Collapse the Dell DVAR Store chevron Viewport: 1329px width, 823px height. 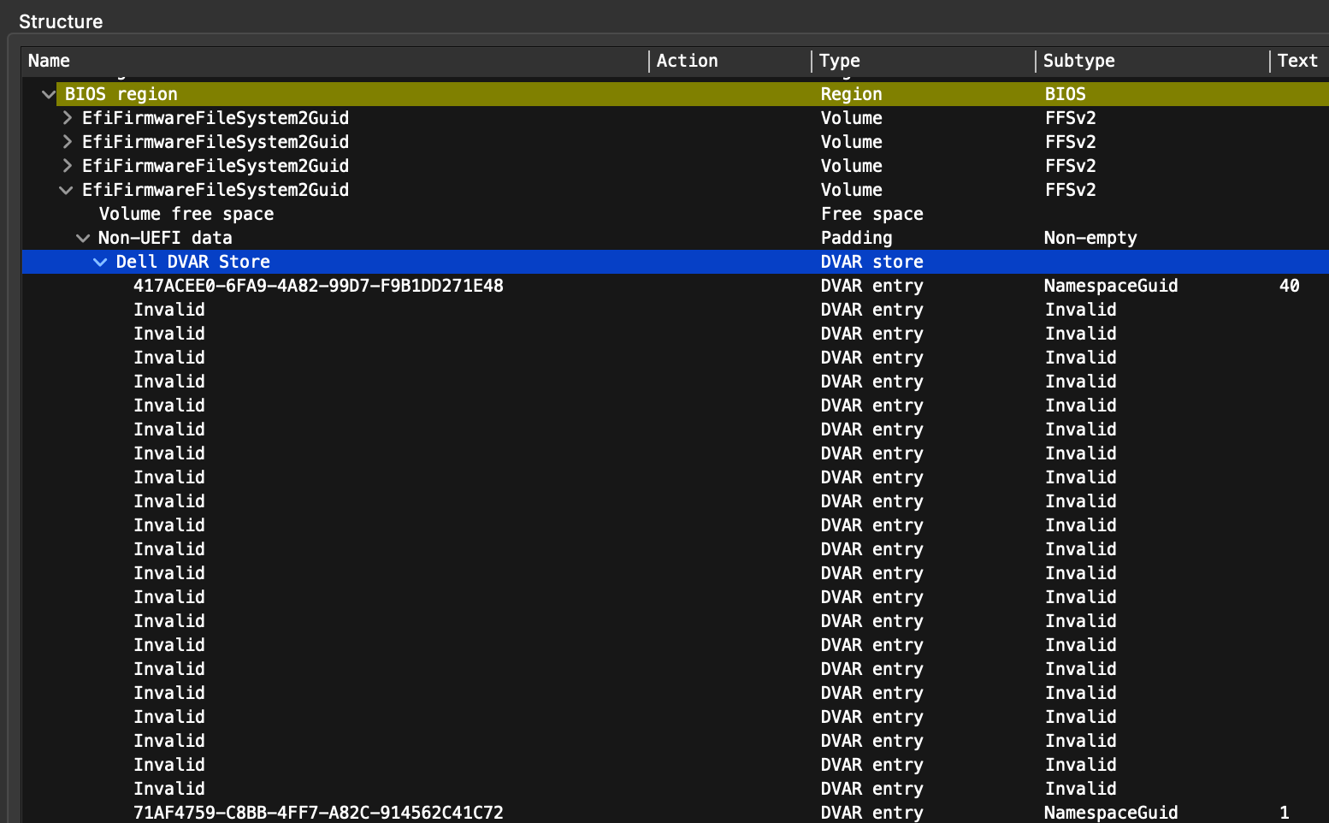[x=100, y=262]
